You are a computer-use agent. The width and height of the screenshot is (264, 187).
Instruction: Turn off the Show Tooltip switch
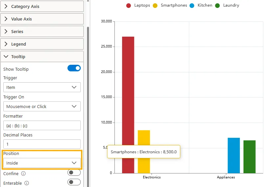pyautogui.click(x=74, y=68)
